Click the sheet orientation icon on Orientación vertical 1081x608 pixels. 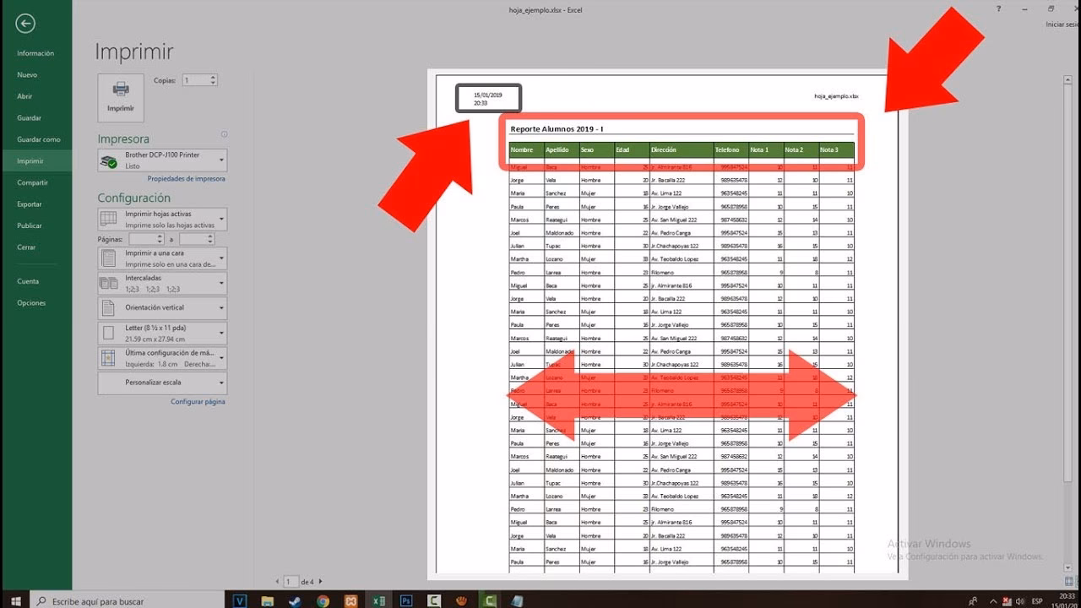pos(108,307)
